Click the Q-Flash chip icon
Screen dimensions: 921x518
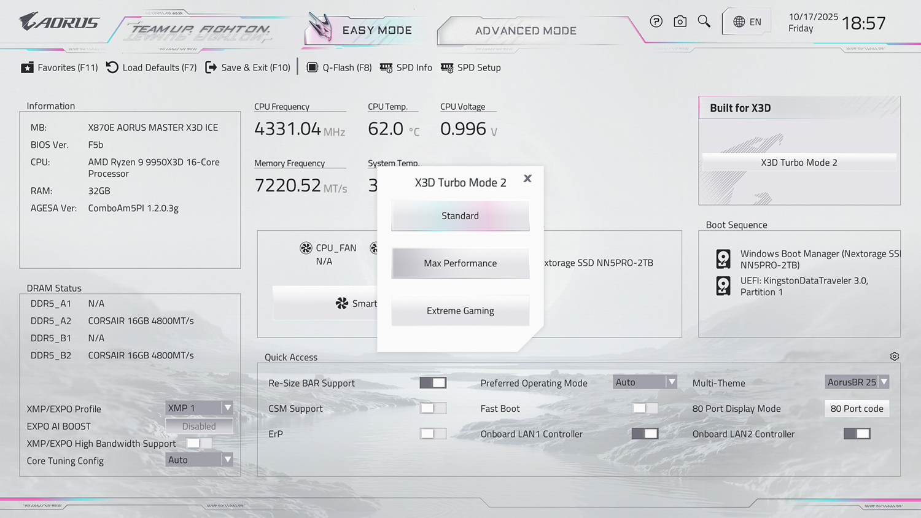pos(312,68)
